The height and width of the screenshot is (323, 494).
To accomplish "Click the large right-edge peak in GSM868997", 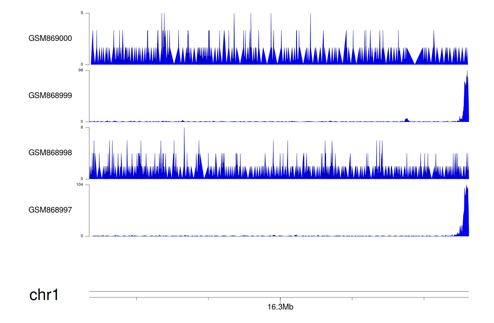I will point(466,214).
